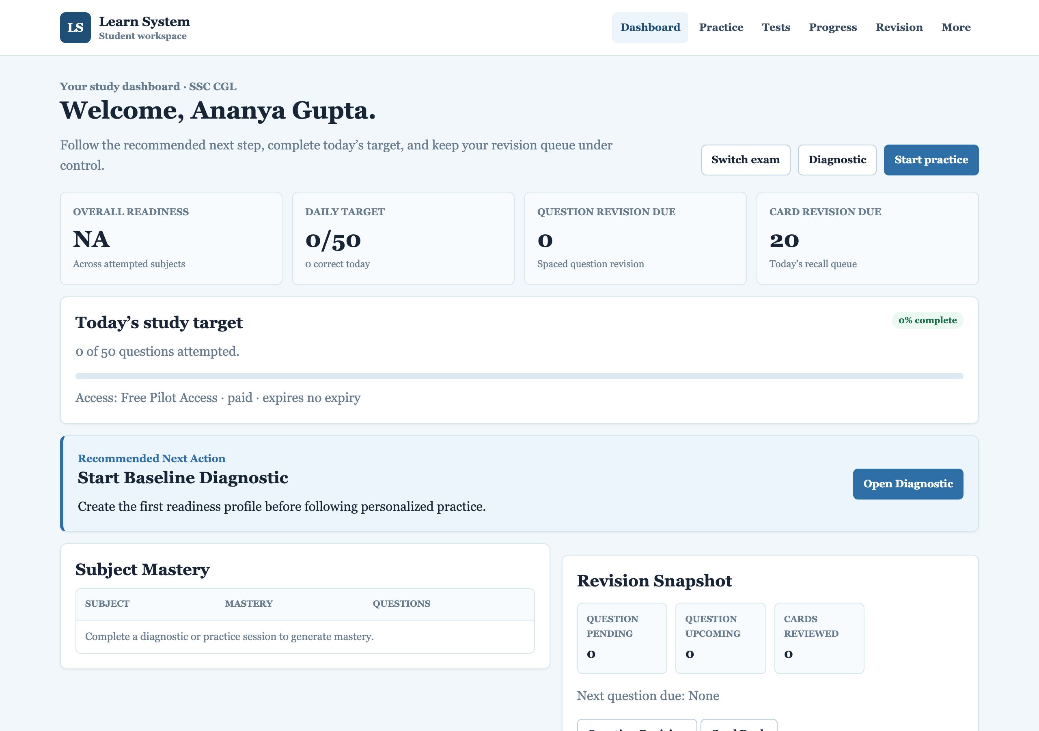Click the 'Subject Mastery' heading
Viewport: 1039px width, 731px height.
pos(142,569)
